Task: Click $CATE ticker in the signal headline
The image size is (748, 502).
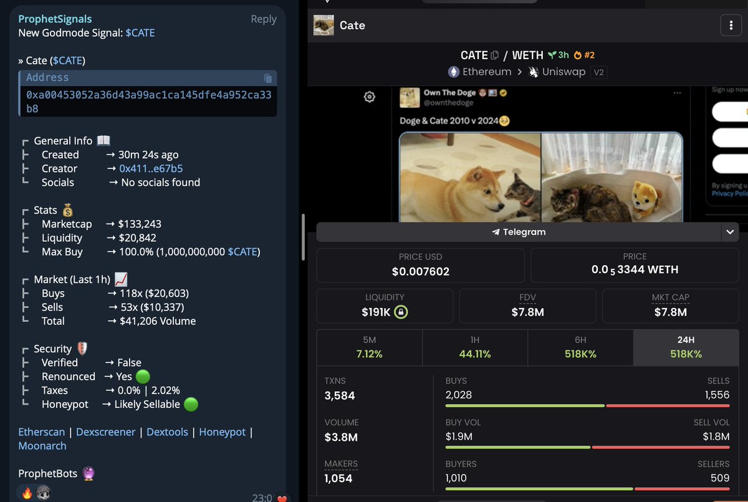Action: (140, 33)
